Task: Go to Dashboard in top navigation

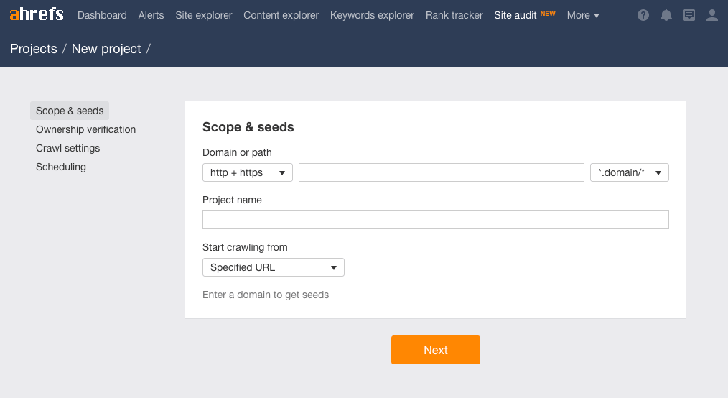Action: coord(102,15)
